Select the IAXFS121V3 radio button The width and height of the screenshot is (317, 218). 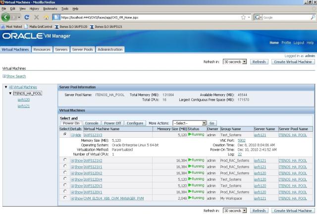click(x=65, y=134)
